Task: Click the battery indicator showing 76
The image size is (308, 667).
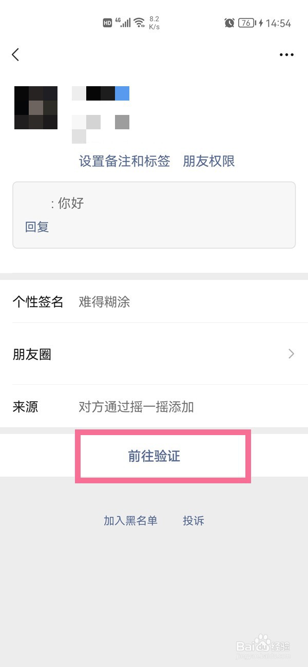Action: click(x=245, y=23)
